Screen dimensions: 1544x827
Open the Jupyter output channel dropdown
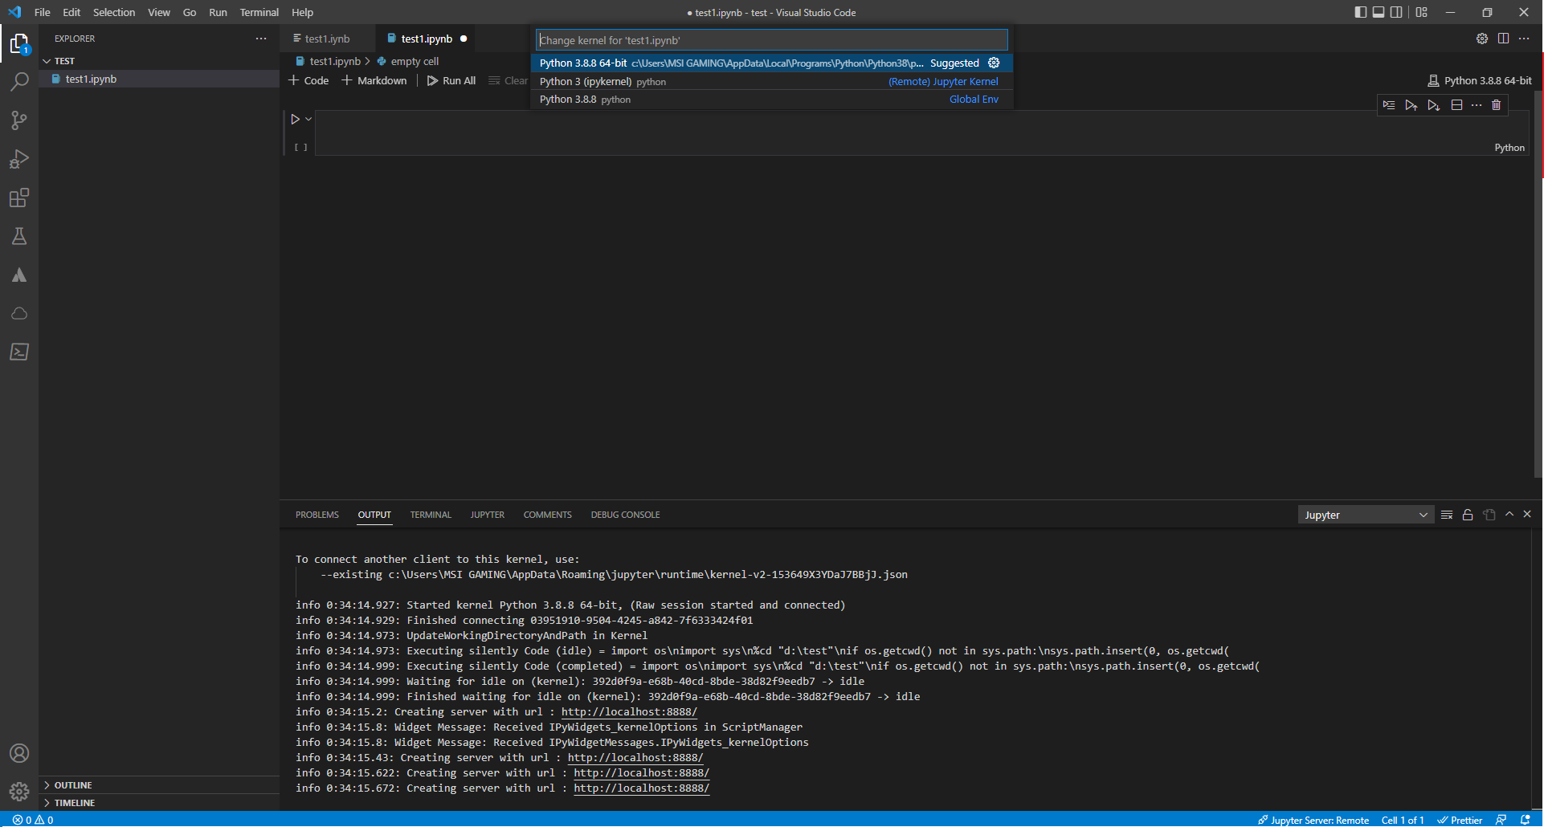click(x=1365, y=514)
